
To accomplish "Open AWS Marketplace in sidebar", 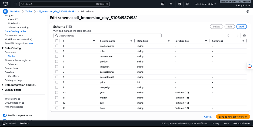I will coord(14,107).
